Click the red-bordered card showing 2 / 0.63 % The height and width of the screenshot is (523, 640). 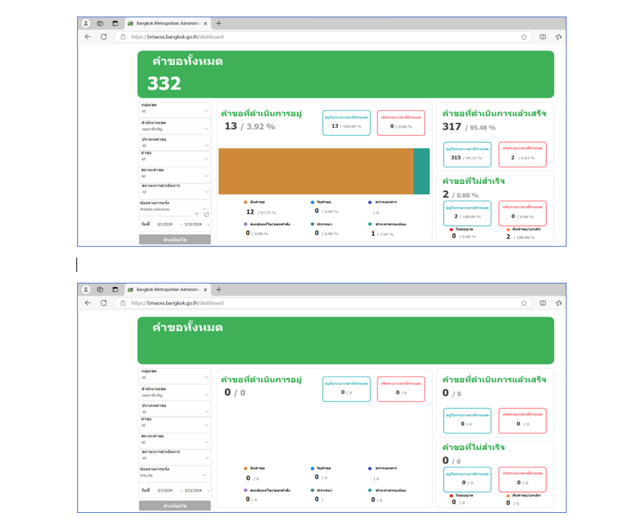point(523,155)
